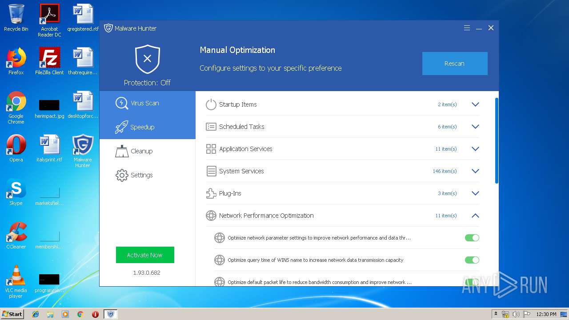Select italyprint.rtf desktop file
Viewport: 569px width, 320px height.
pyautogui.click(x=49, y=148)
